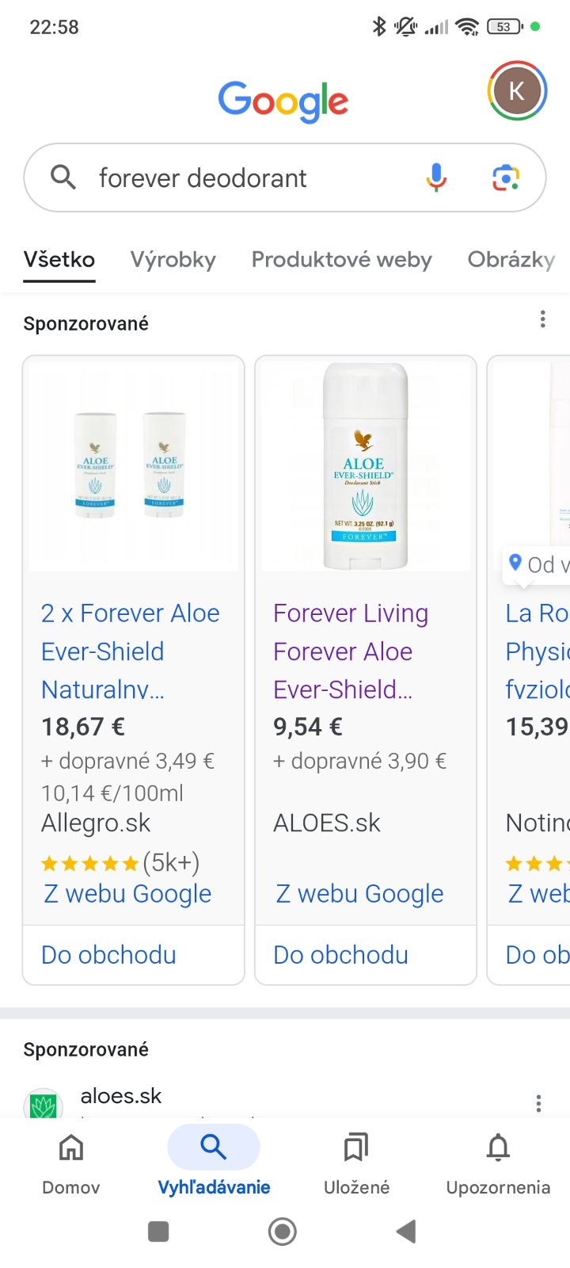Open Google Lens camera search
This screenshot has width=570, height=1268.
[506, 178]
